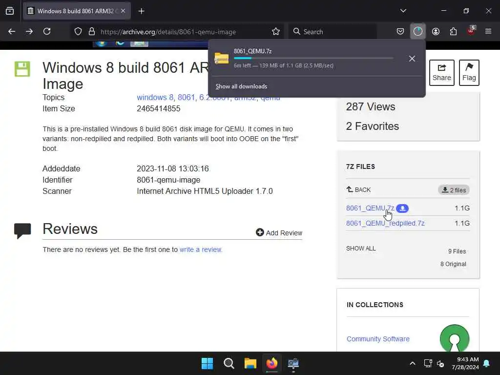Click the 9 Files count

(x=457, y=251)
